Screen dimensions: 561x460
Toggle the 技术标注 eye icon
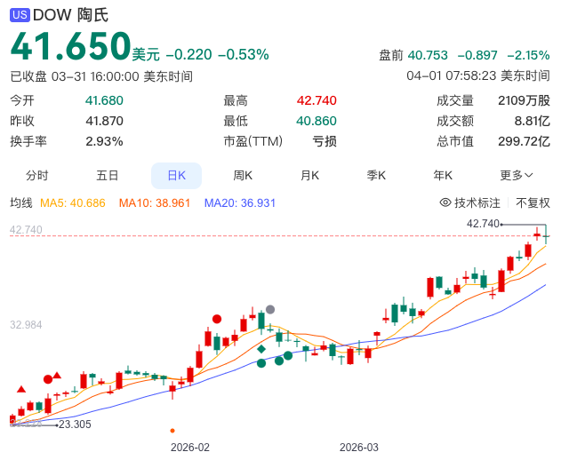tap(445, 202)
